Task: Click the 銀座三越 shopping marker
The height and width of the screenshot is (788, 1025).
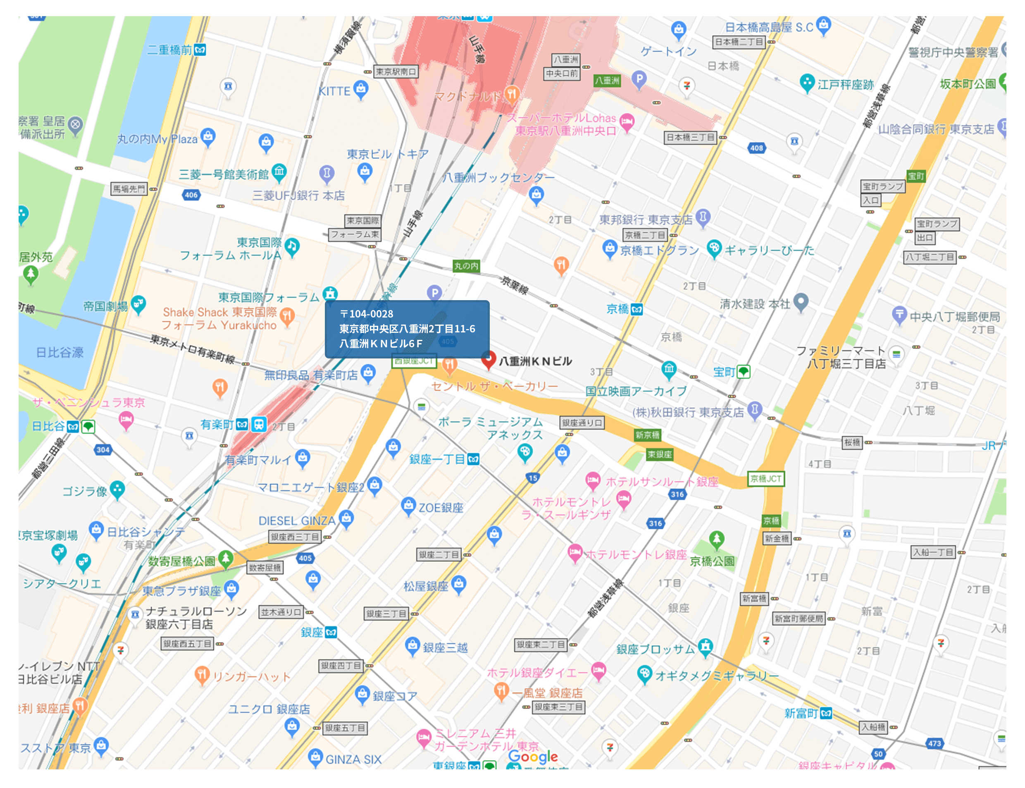Action: click(412, 646)
